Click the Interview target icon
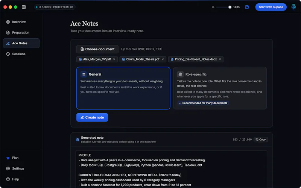The height and width of the screenshot is (188, 301). [8, 22]
